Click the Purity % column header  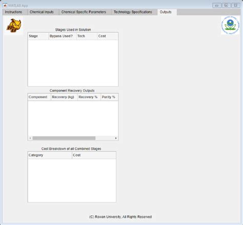[109, 97]
